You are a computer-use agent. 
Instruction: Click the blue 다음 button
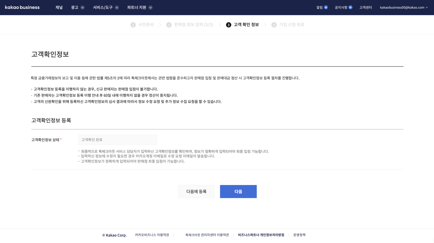238,192
